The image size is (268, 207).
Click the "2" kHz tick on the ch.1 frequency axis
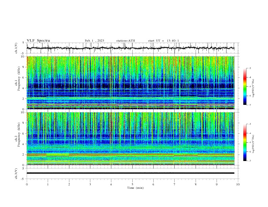point(24,98)
